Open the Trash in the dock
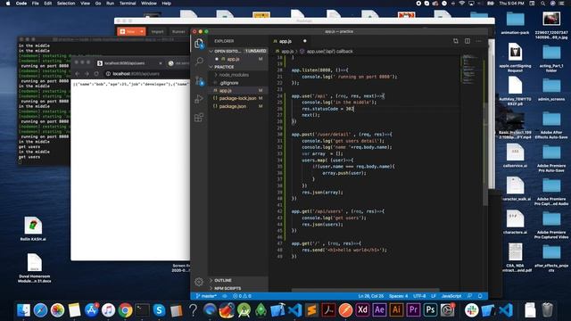This screenshot has height=321, width=571. click(x=547, y=310)
